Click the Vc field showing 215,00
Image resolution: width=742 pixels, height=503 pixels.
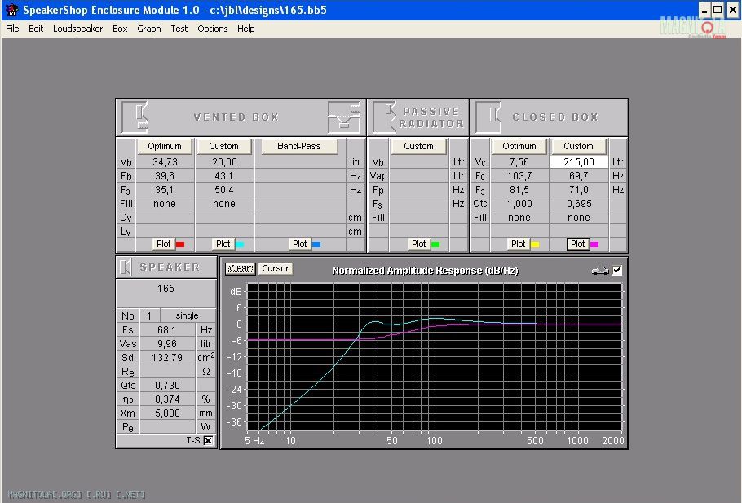tap(578, 162)
